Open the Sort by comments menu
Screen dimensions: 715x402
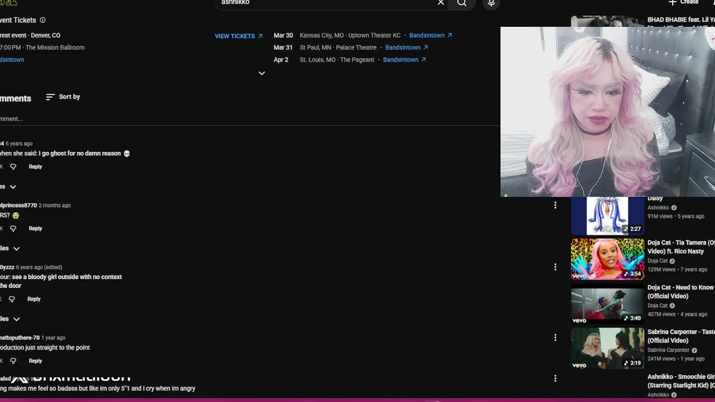coord(63,97)
